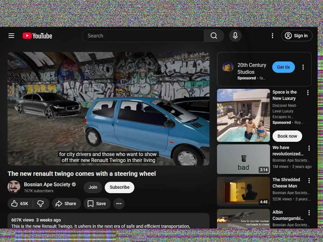Open Bosnian Ape Society channel name link

[x=47, y=184]
